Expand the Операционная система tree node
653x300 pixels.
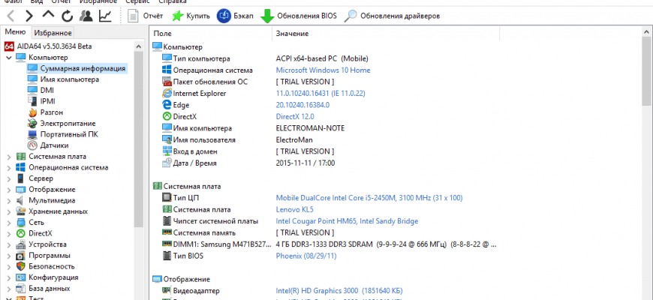pyautogui.click(x=9, y=167)
